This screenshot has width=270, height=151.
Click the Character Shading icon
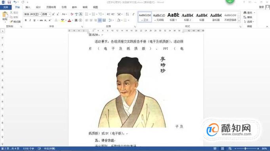coord(76,21)
